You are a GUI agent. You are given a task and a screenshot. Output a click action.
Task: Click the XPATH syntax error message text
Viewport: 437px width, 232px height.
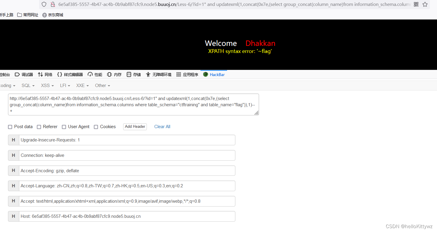pos(240,51)
